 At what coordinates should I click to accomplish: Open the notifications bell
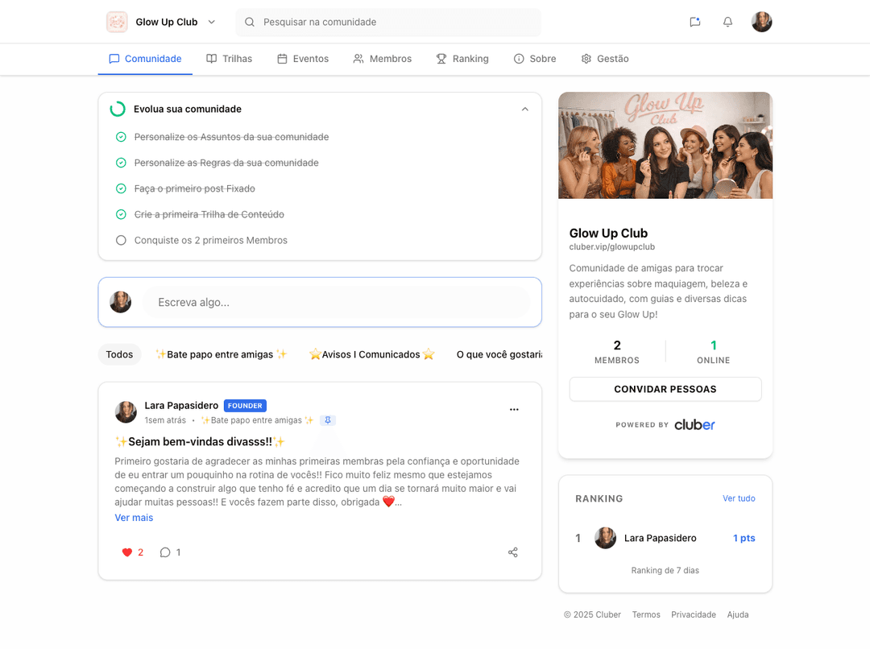727,22
